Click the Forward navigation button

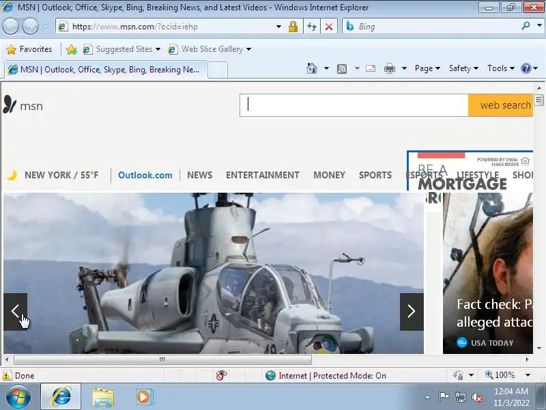[31, 27]
